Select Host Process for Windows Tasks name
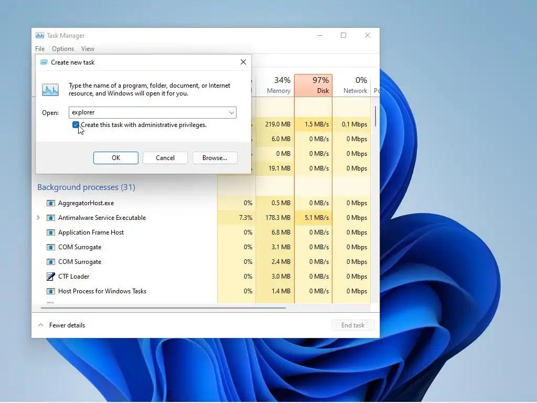Viewport: 537px width, 403px height. coord(102,291)
